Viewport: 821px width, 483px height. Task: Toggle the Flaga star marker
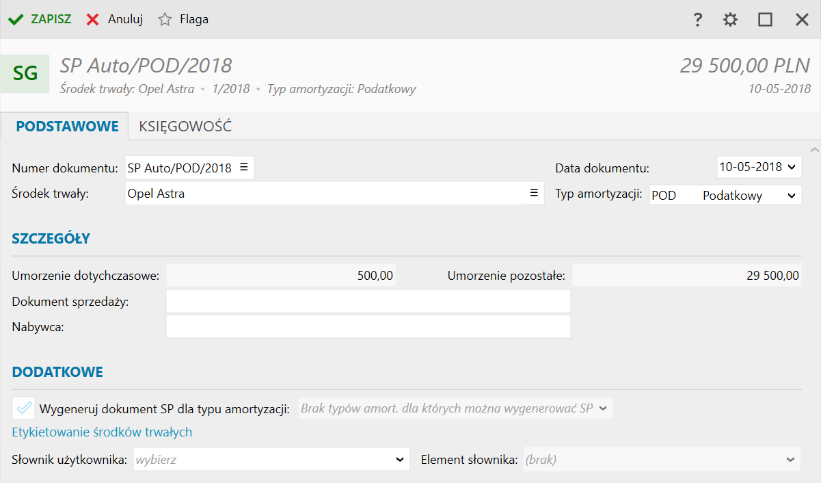183,19
